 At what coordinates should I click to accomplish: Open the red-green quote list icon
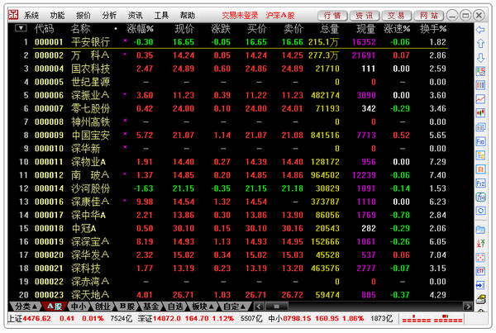coord(480,71)
